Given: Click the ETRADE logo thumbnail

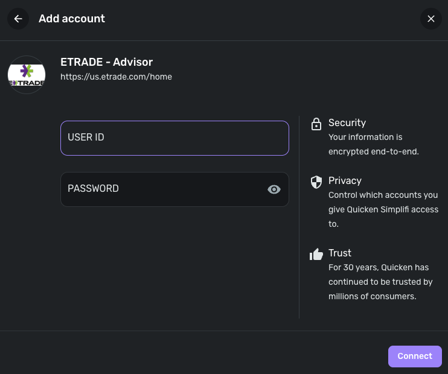Looking at the screenshot, I should click(27, 75).
